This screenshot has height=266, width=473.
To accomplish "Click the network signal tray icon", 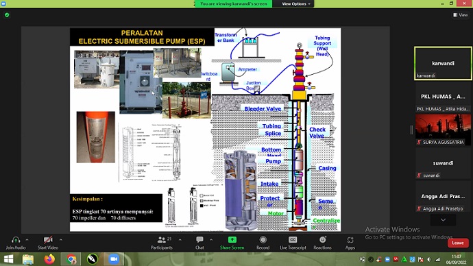I will (x=437, y=260).
